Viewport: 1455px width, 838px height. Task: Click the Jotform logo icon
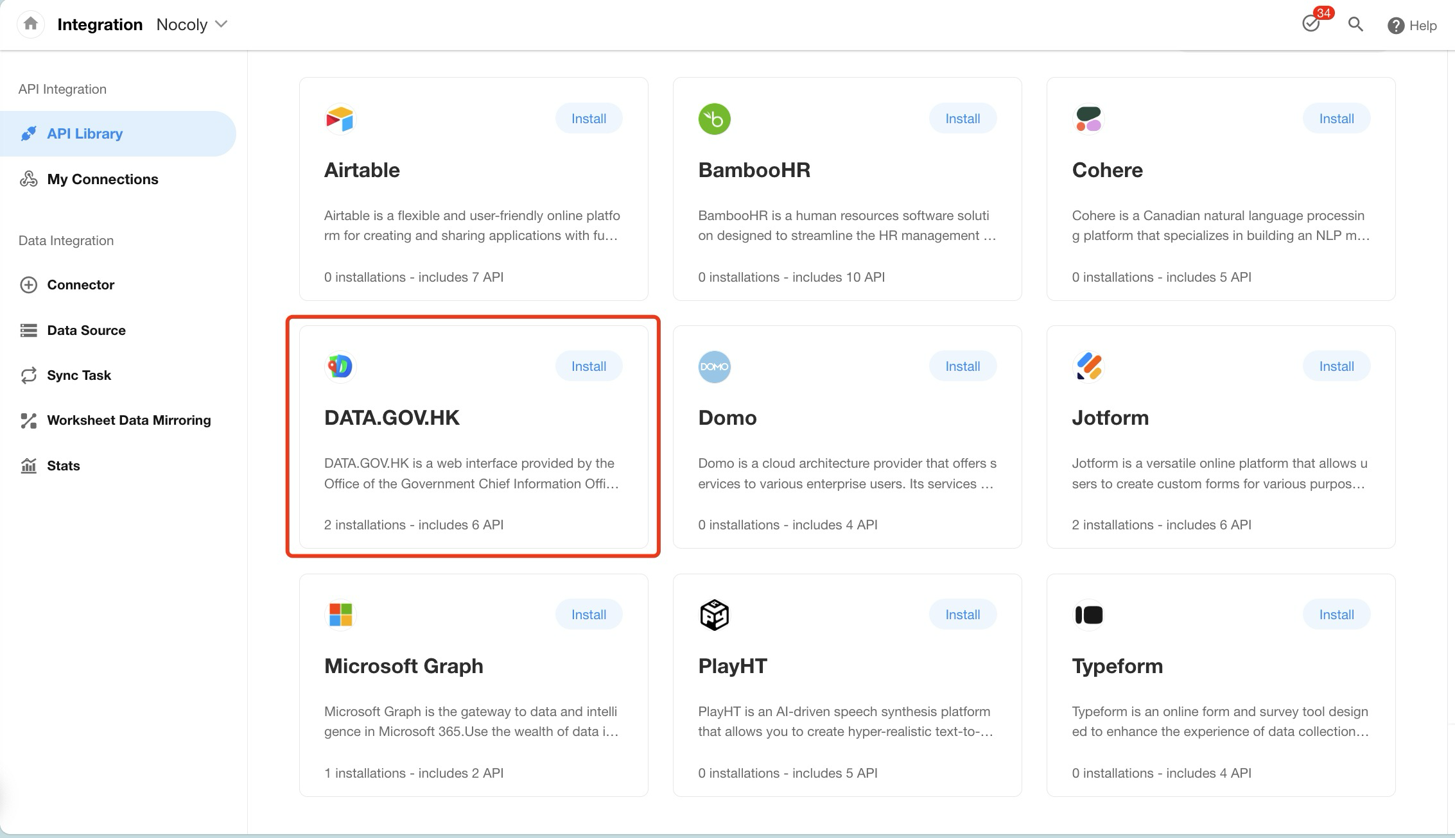click(1088, 366)
